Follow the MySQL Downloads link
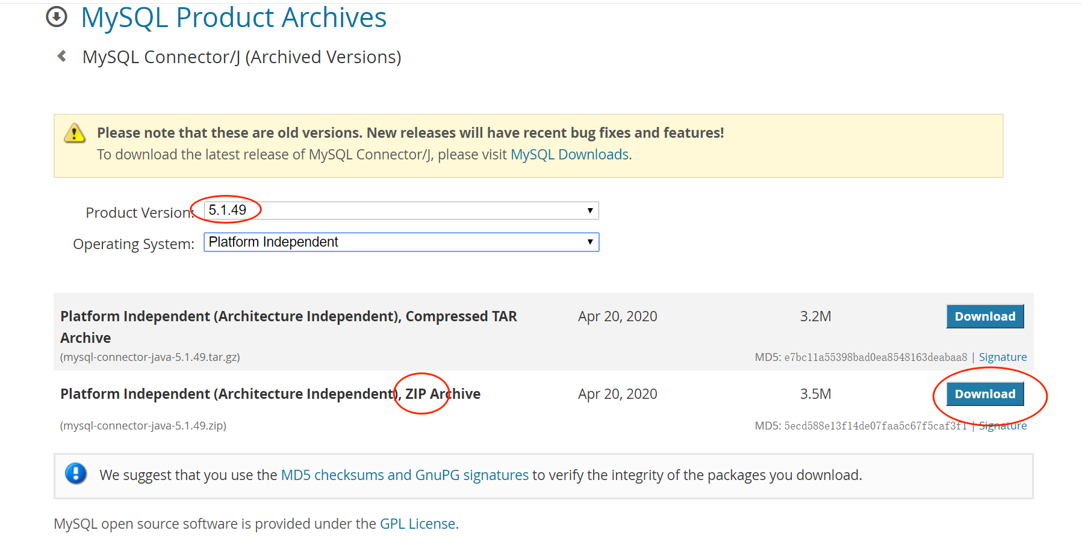This screenshot has width=1082, height=548. [x=570, y=155]
